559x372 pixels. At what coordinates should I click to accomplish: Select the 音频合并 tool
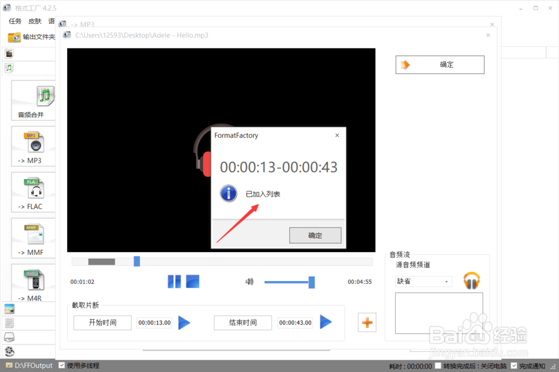(33, 100)
